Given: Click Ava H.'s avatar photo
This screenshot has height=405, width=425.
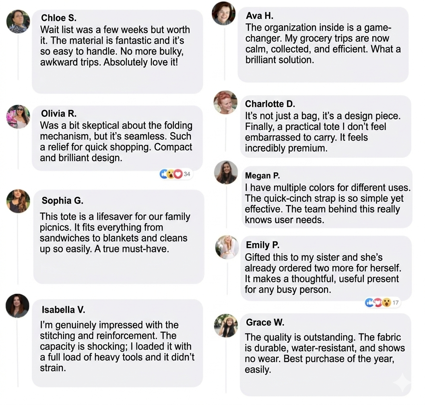Looking at the screenshot, I should pos(224,13).
